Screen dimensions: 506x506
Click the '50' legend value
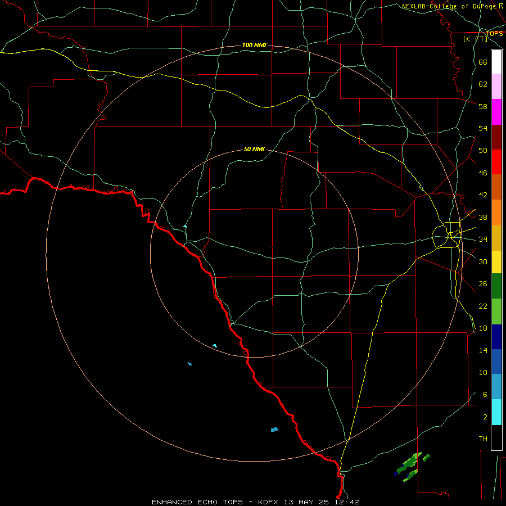[483, 150]
